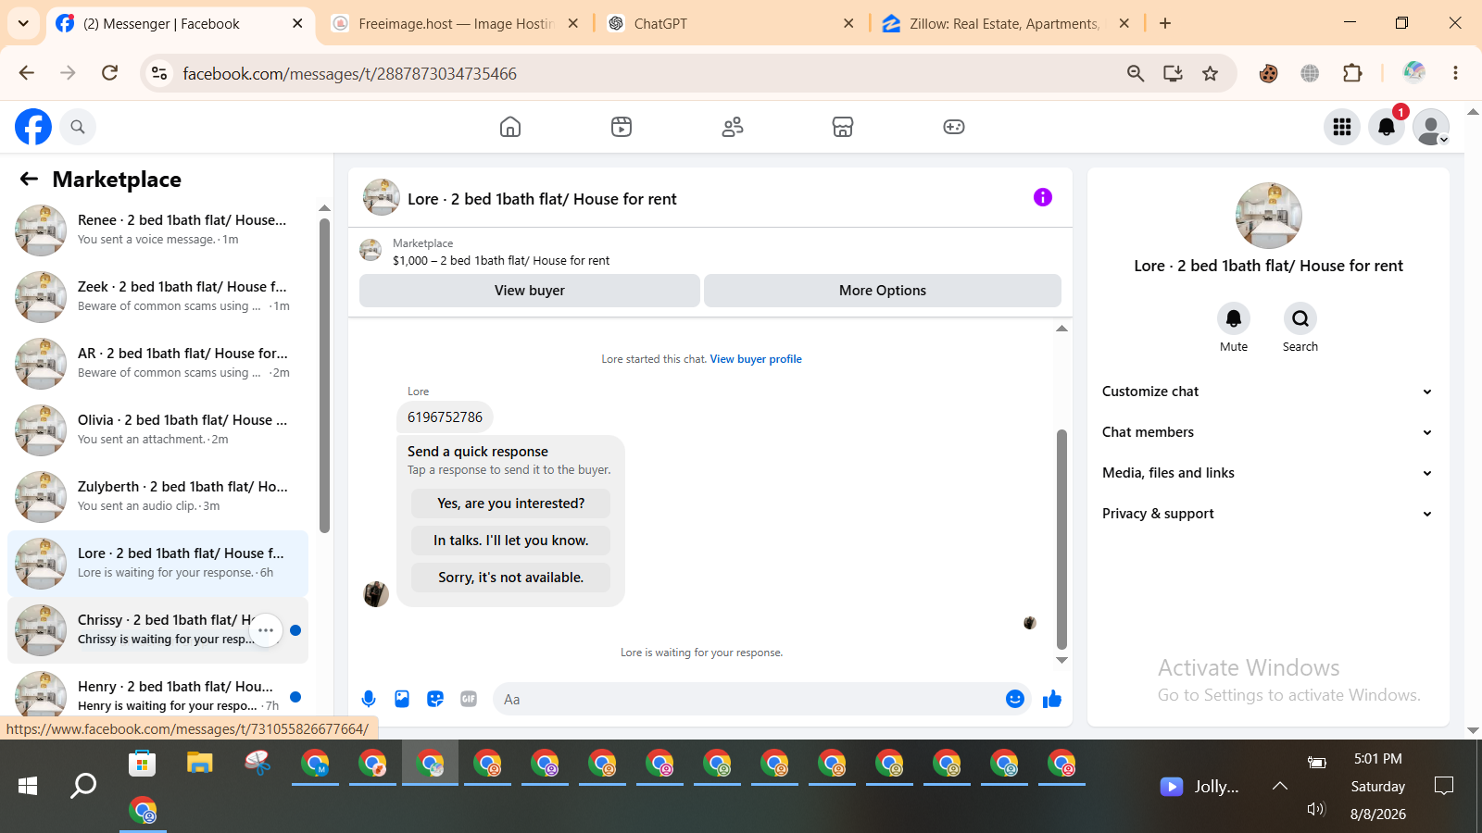Click the Chrome zoom magnifier icon
The height and width of the screenshot is (833, 1482).
pos(1136,73)
